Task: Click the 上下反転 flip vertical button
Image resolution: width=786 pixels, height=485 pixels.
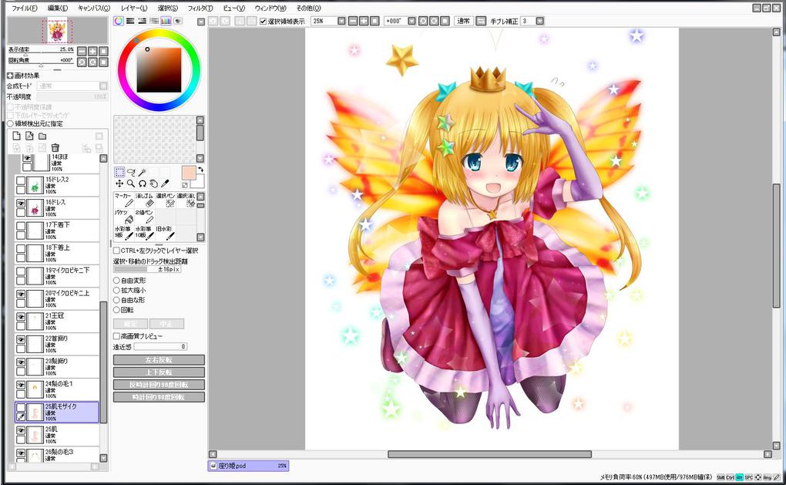Action: coord(159,372)
